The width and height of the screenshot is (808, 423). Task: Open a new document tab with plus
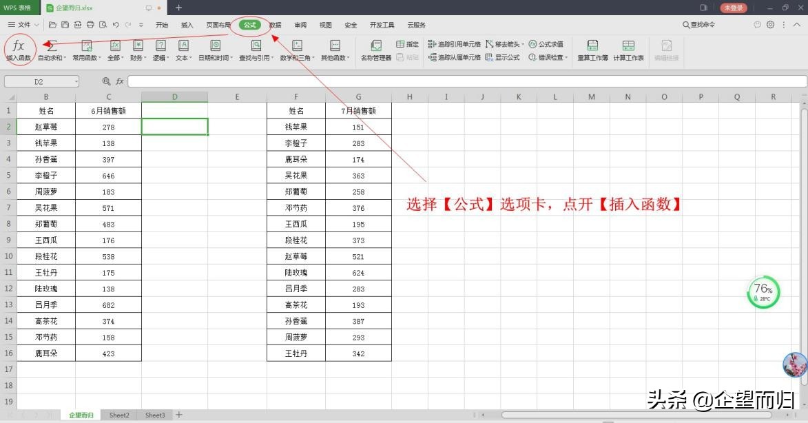[x=178, y=8]
